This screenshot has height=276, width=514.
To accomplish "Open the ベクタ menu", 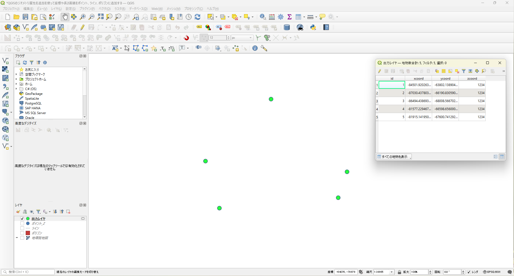I will (105, 9).
